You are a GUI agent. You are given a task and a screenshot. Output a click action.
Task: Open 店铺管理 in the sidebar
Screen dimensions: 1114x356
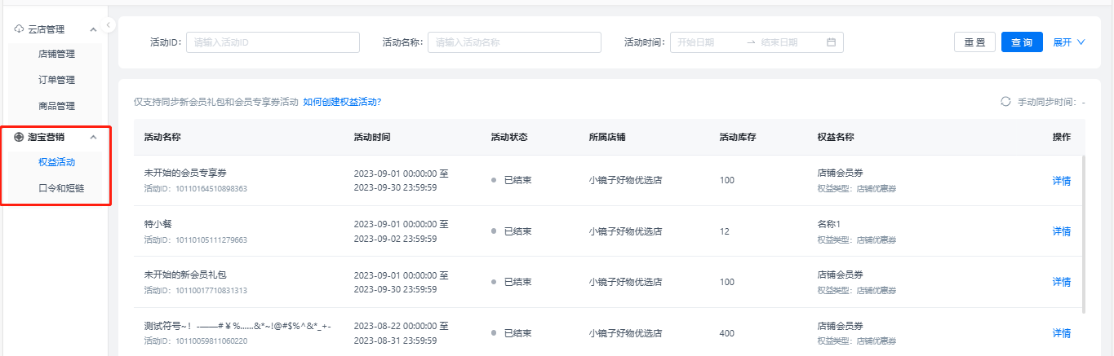[56, 55]
